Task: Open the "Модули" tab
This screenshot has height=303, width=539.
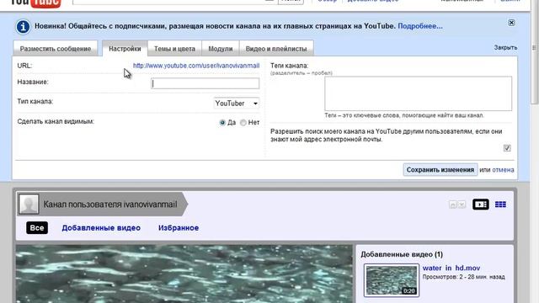Action: (221, 49)
